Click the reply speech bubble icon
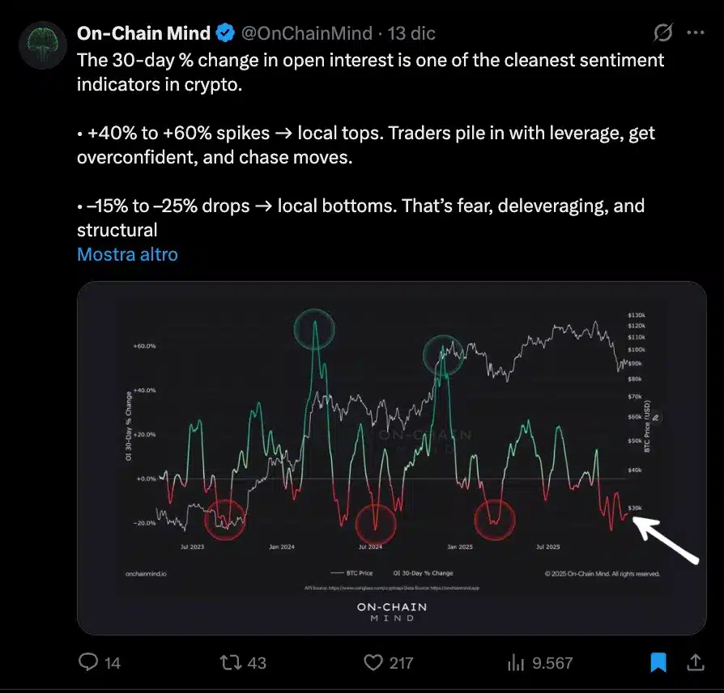 point(89,662)
